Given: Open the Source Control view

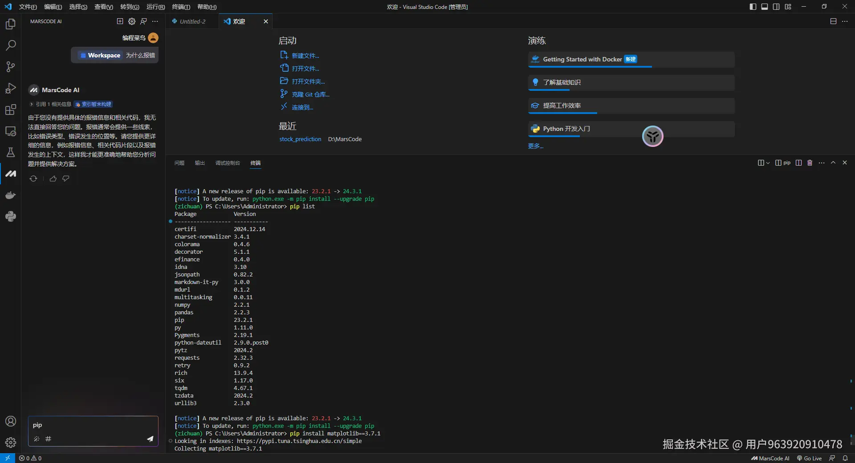Looking at the screenshot, I should coord(11,67).
